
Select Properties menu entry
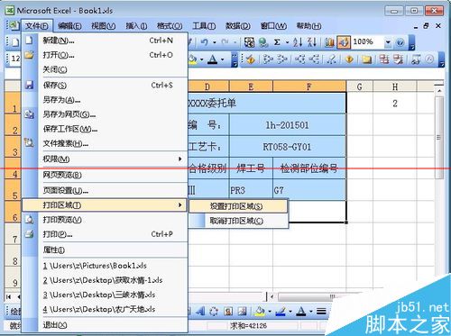click(105, 250)
